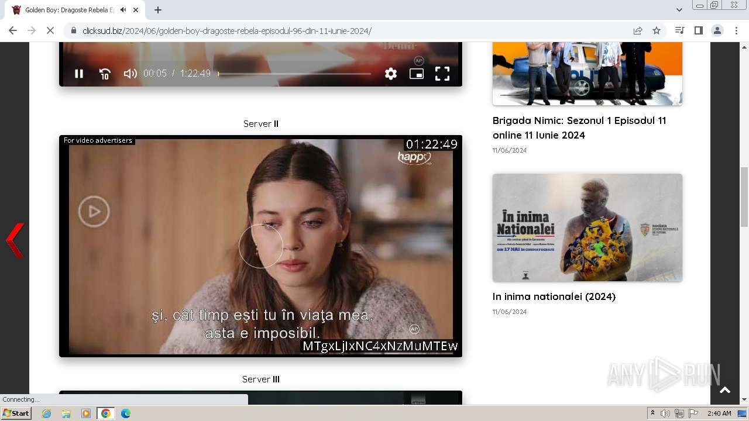Share this page icon
This screenshot has width=749, height=421.
638,30
